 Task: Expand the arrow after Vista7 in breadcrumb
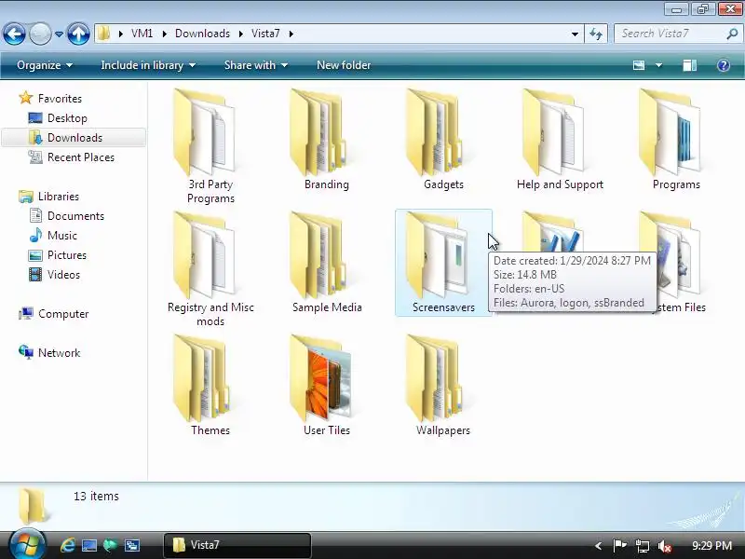291,34
